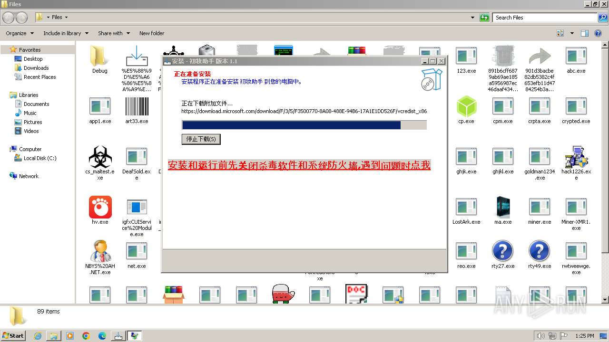
Task: Click in the Search Files box
Action: click(545, 18)
